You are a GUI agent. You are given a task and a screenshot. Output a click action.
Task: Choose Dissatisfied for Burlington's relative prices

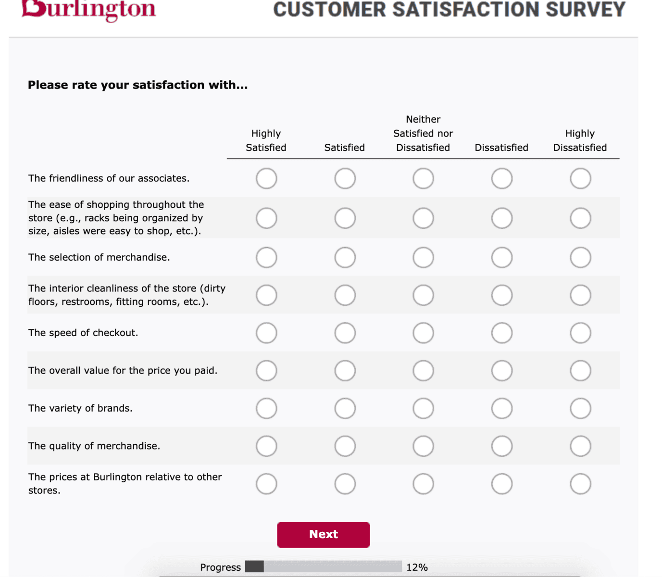click(x=501, y=484)
